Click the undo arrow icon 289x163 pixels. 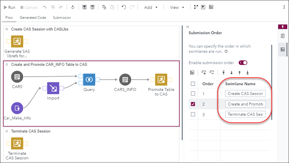(124, 7)
